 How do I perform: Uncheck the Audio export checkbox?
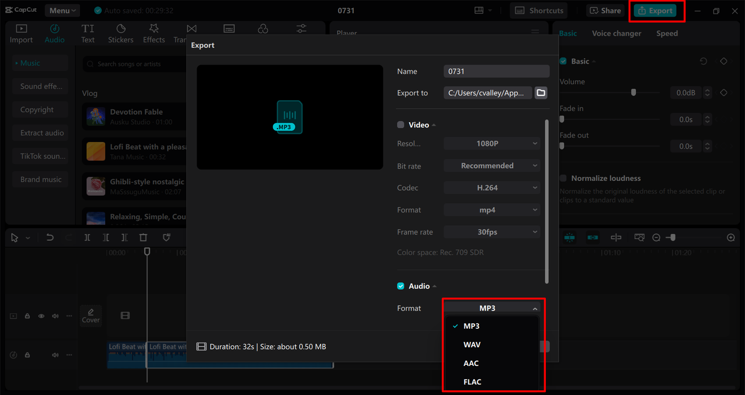tap(400, 286)
